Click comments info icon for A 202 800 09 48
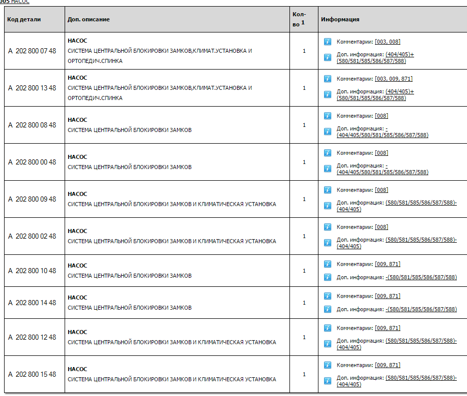 click(327, 190)
